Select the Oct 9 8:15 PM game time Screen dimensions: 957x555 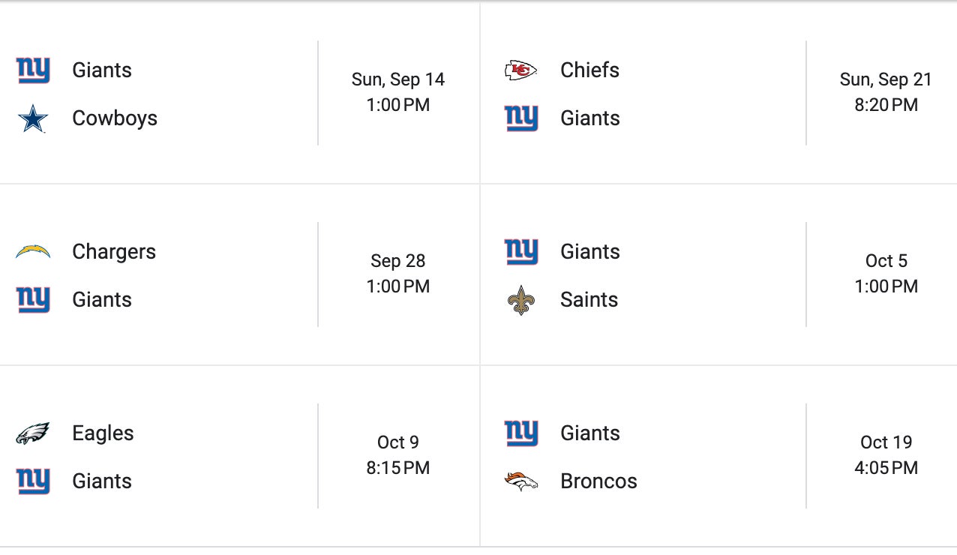point(397,455)
